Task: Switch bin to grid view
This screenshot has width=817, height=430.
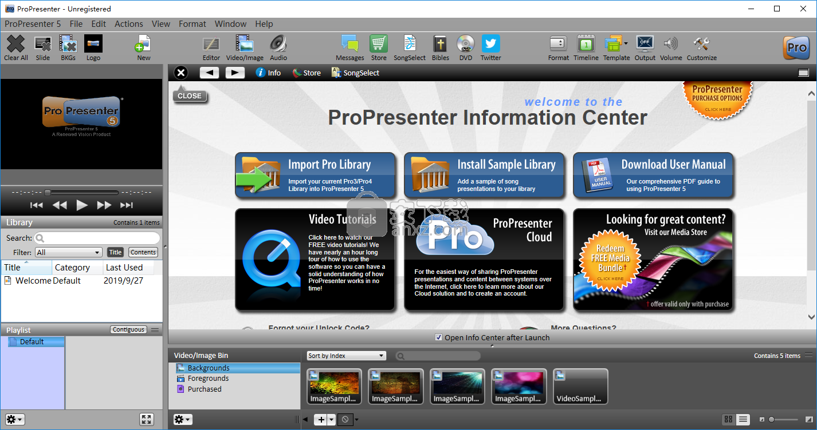Action: tap(728, 419)
